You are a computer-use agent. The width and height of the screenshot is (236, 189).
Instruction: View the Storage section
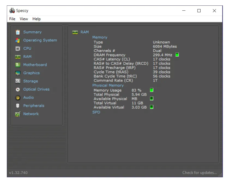pos(31,81)
